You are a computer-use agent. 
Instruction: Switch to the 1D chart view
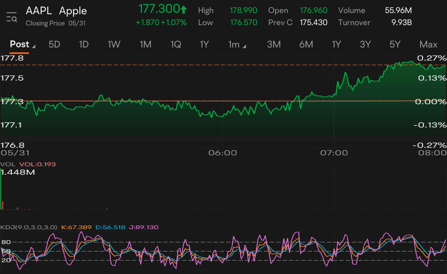pyautogui.click(x=84, y=45)
